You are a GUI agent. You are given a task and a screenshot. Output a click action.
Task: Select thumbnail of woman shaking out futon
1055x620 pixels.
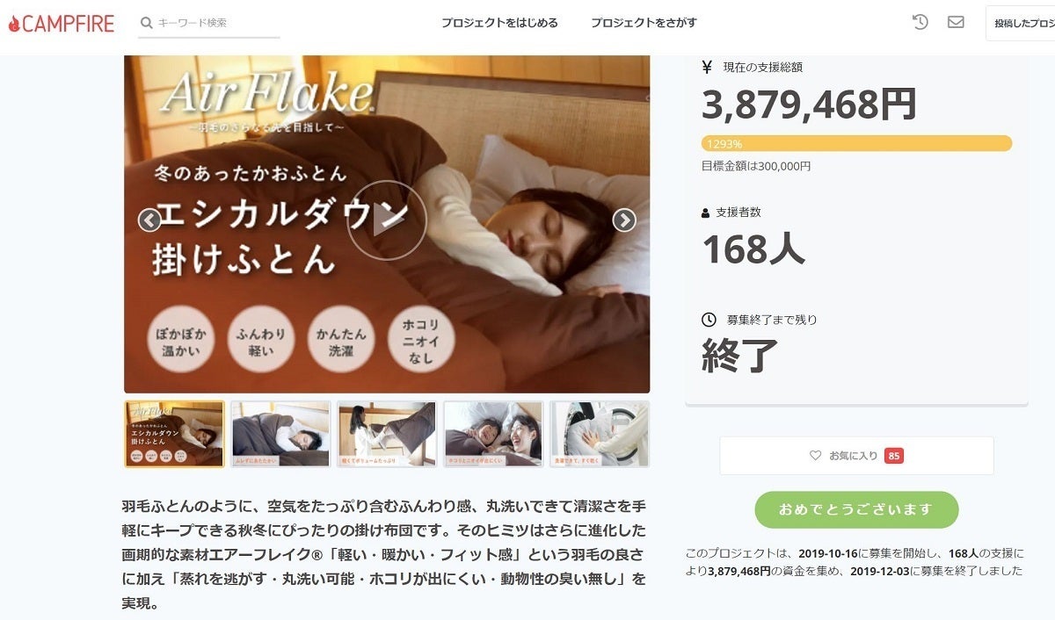387,434
